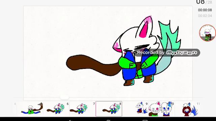Tap the Android back navigation button

click(71, 120)
